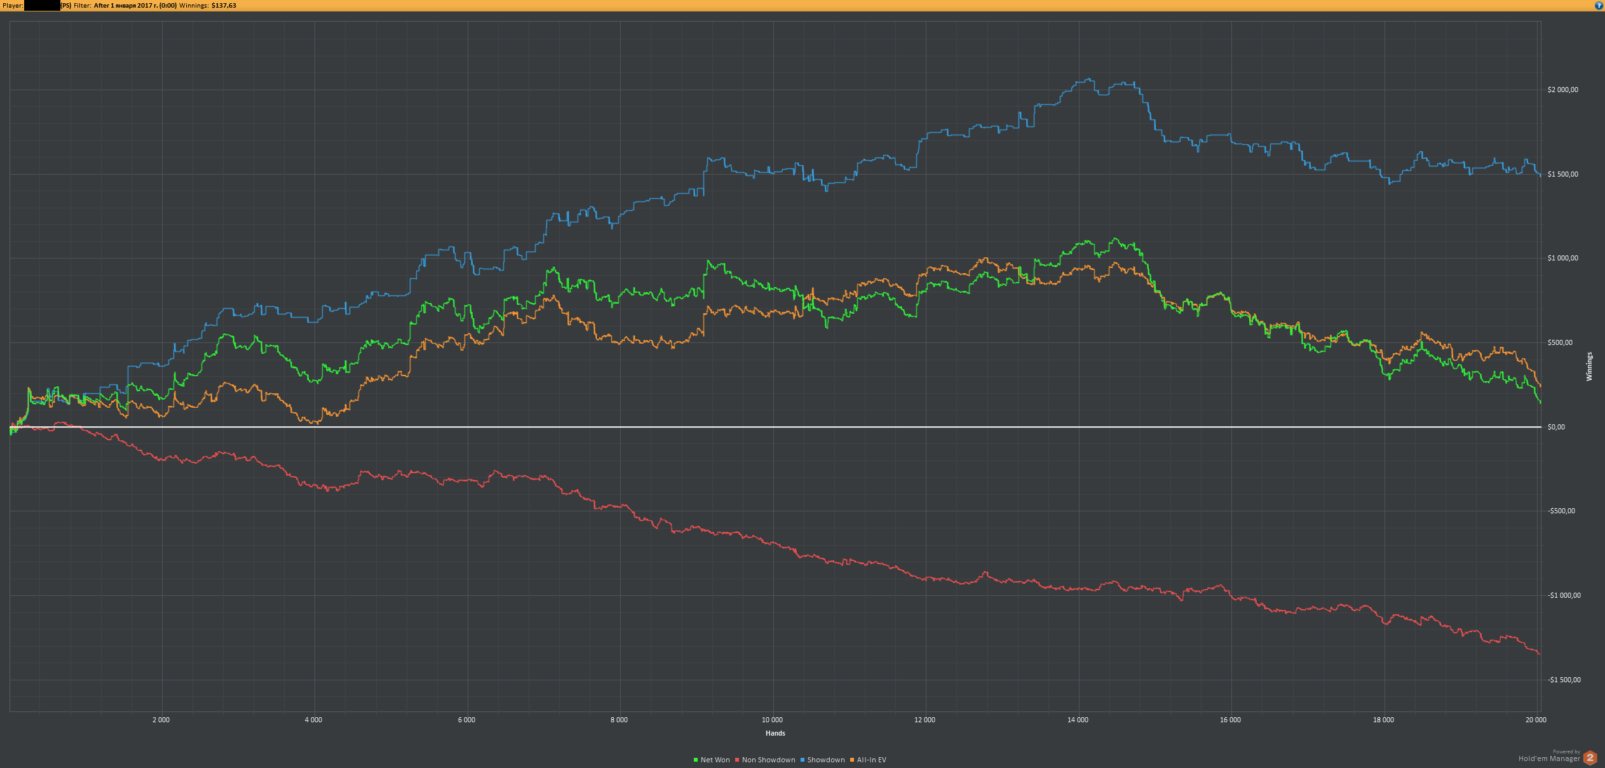The height and width of the screenshot is (768, 1605).
Task: Click the blue help question mark icon
Action: 1599,5
